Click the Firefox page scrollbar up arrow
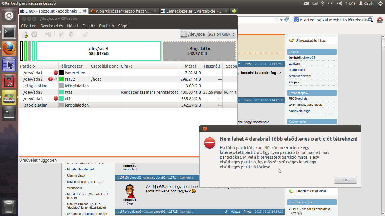The height and width of the screenshot is (216, 385). point(383,37)
